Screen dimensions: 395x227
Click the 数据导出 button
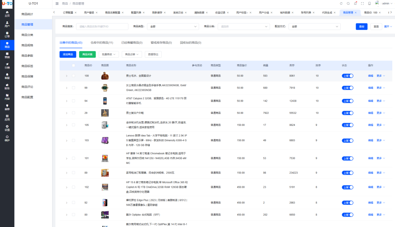(x=153, y=54)
